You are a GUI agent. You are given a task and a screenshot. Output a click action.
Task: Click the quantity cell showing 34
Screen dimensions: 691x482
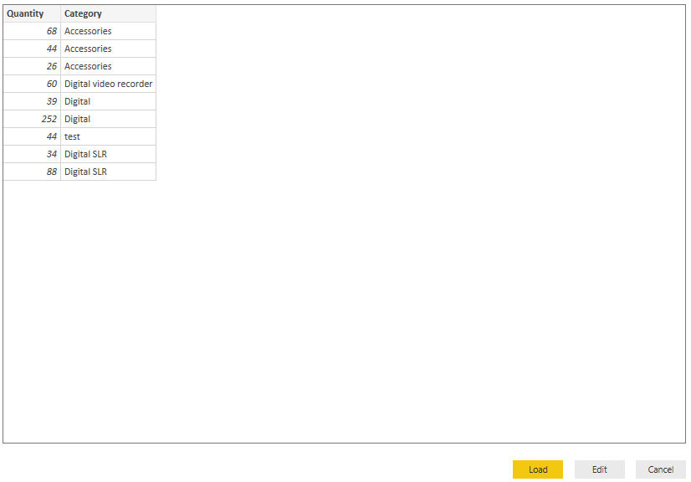click(32, 154)
